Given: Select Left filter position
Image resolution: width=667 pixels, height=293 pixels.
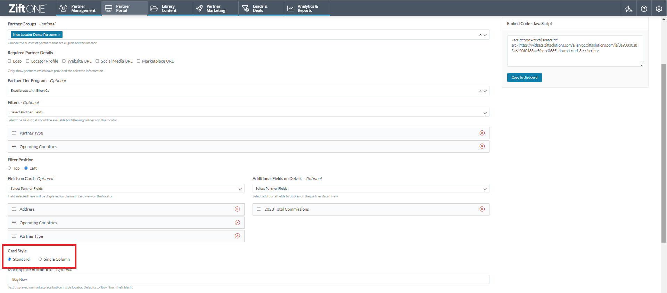Looking at the screenshot, I should 26,168.
